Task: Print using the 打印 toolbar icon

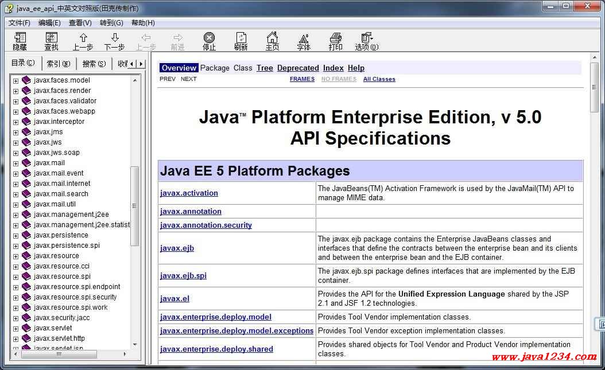Action: point(336,41)
